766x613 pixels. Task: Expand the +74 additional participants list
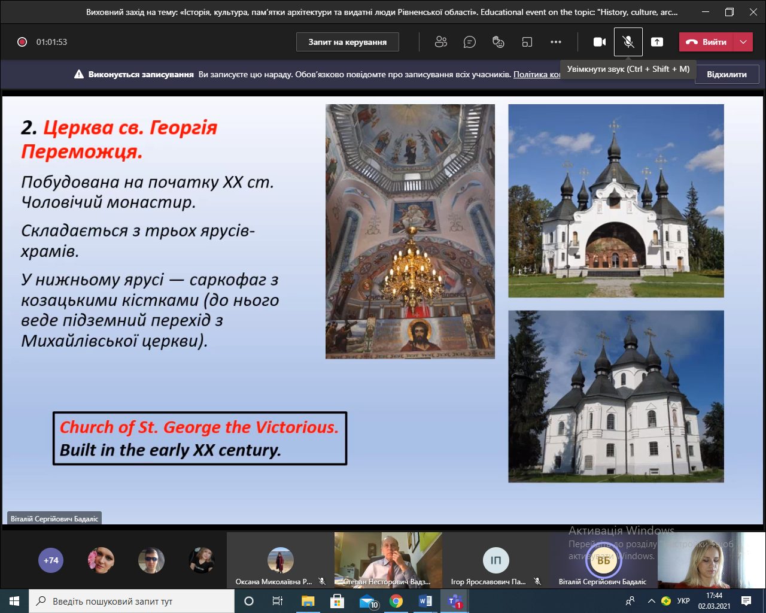[51, 560]
